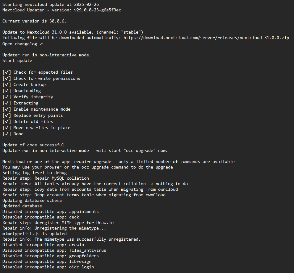This screenshot has height=273, width=294.
Task: Click checkmark next to Move new files
Action: pos(7,128)
